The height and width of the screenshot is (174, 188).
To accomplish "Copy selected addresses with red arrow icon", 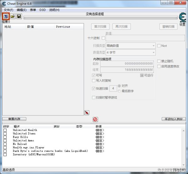I will (87, 113).
